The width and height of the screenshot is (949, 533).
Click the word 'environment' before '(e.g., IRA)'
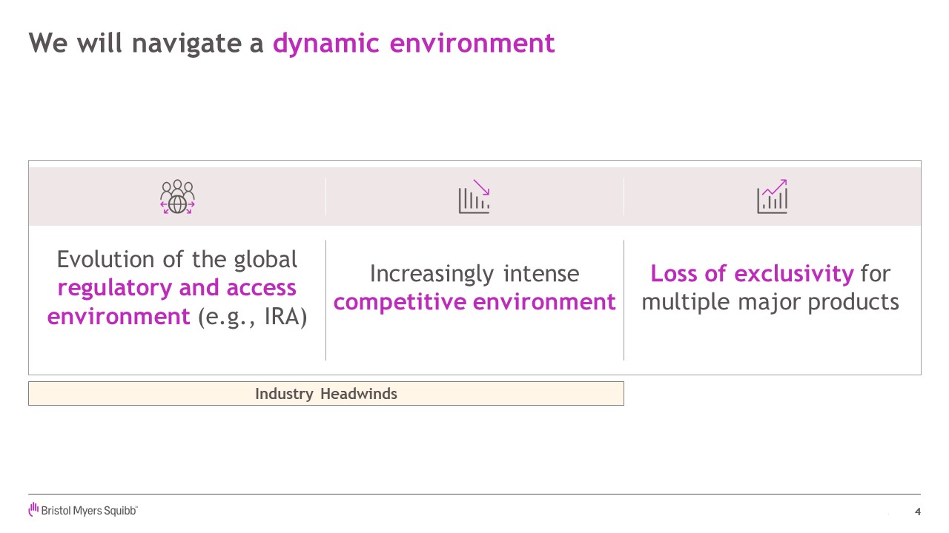pyautogui.click(x=119, y=317)
